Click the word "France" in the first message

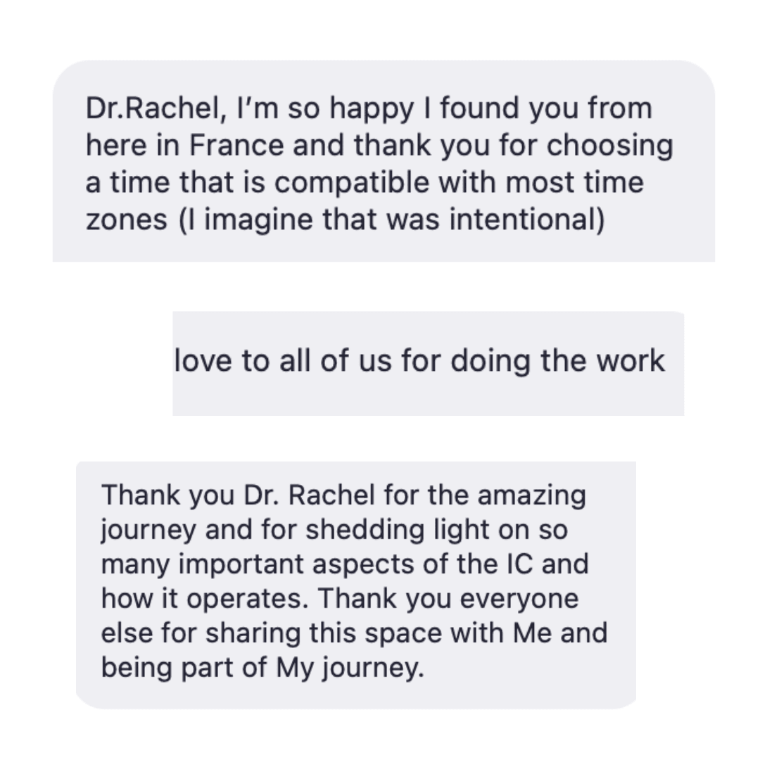tap(237, 146)
